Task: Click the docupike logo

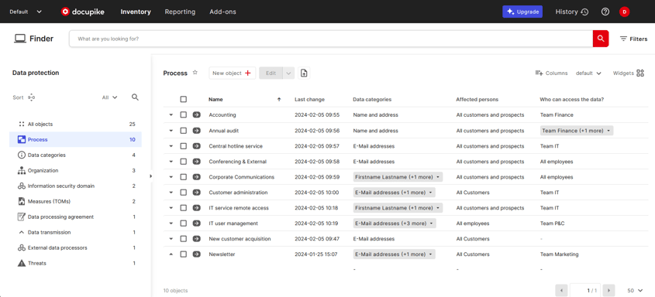Action: 83,12
